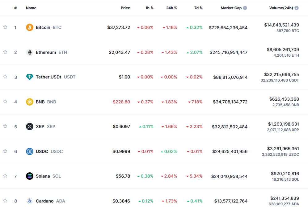Open the Market Cap info tooltip icon
The height and width of the screenshot is (213, 308).
(245, 8)
